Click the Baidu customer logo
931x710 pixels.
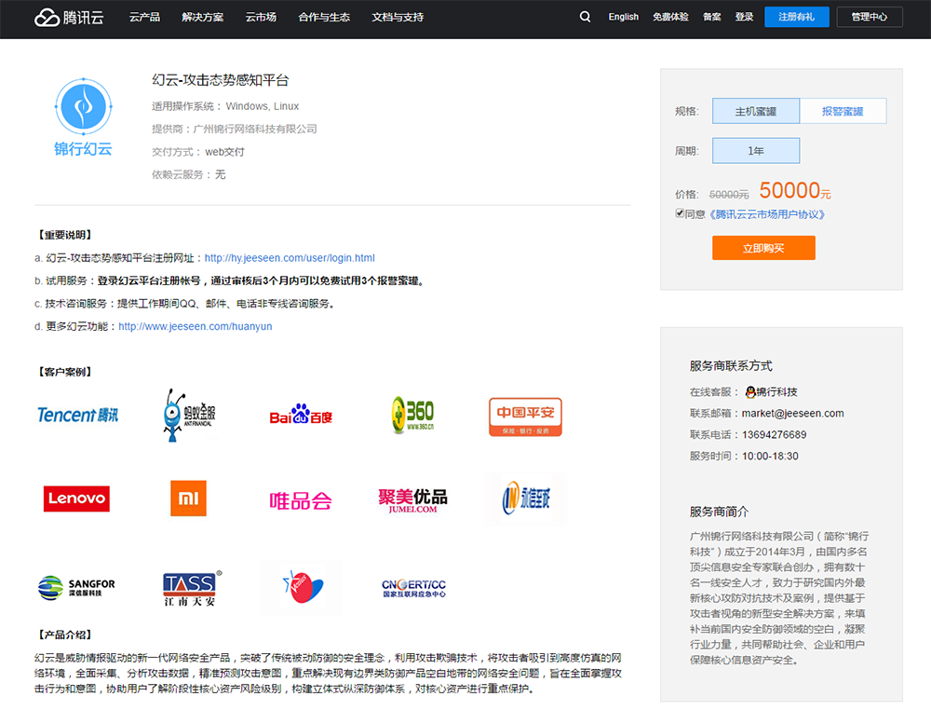(x=301, y=415)
